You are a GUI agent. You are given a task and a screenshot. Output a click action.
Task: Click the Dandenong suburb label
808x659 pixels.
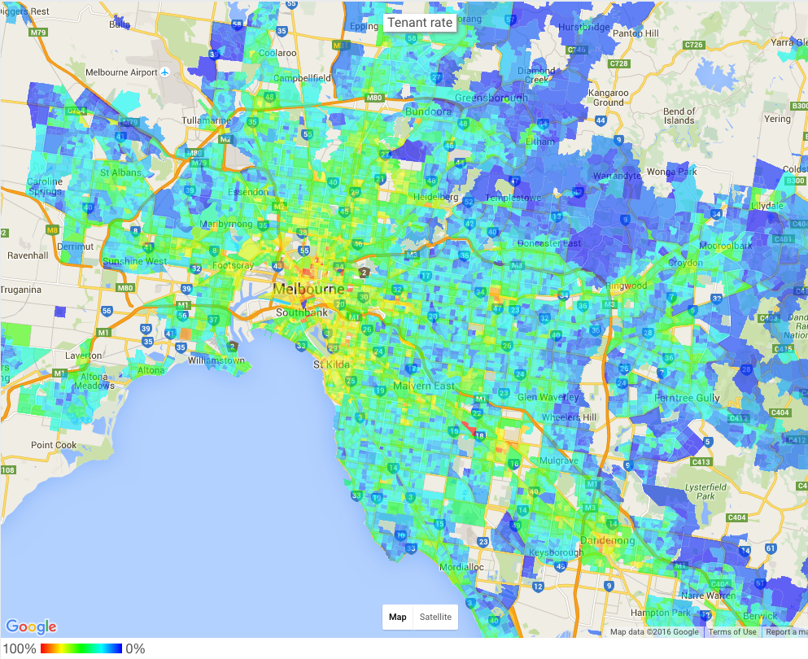pyautogui.click(x=608, y=540)
